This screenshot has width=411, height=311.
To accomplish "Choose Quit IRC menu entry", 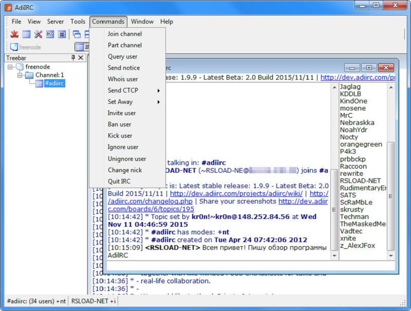I will 127,181.
